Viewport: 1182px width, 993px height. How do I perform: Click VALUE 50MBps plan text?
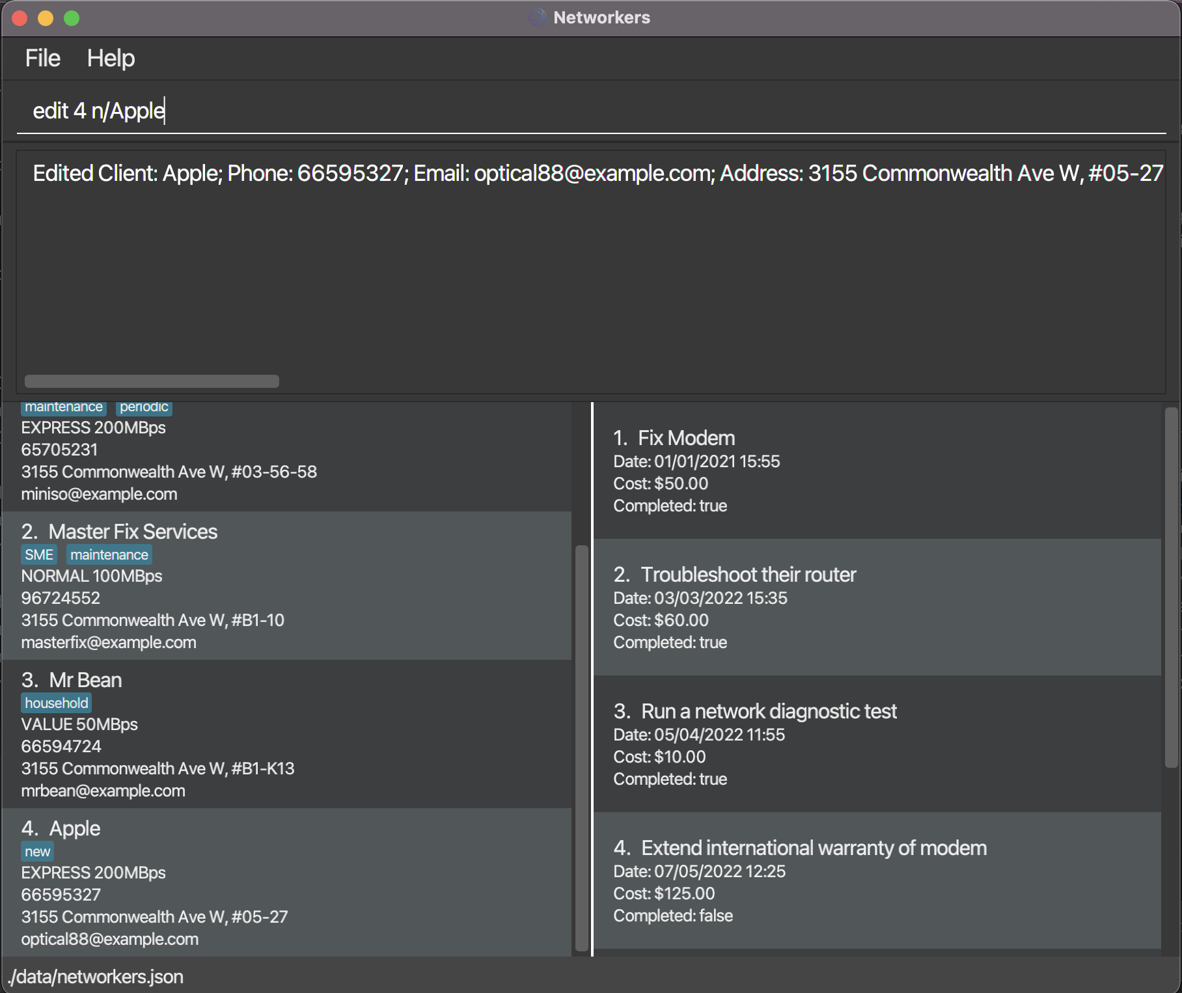79,724
